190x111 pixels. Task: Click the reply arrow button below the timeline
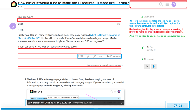(x=146, y=66)
